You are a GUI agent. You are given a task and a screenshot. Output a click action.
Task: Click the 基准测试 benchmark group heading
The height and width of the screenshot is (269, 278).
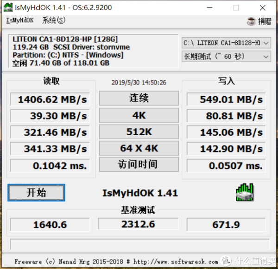coord(138,210)
